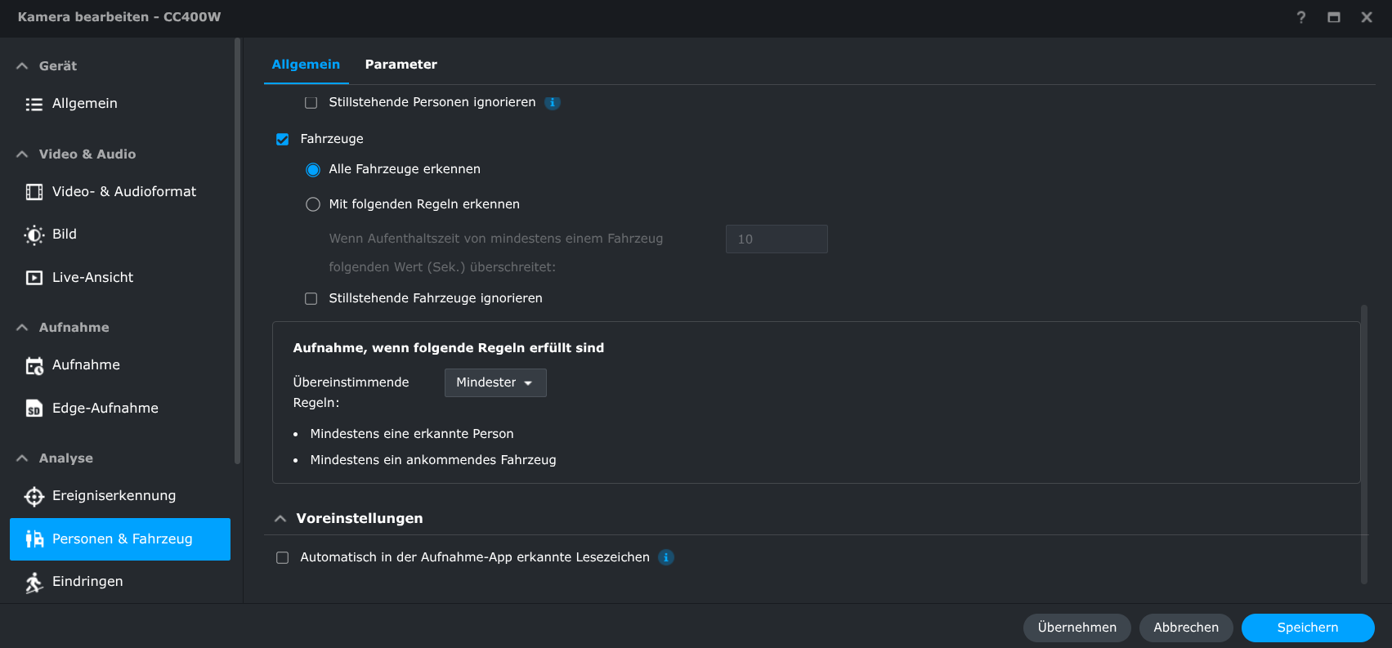Click the Bild brightness icon
Image resolution: width=1392 pixels, height=648 pixels.
click(34, 235)
